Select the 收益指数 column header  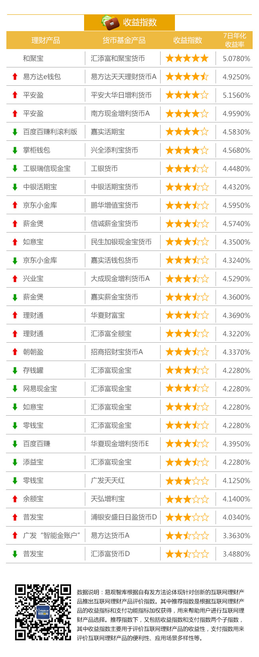coord(188,40)
